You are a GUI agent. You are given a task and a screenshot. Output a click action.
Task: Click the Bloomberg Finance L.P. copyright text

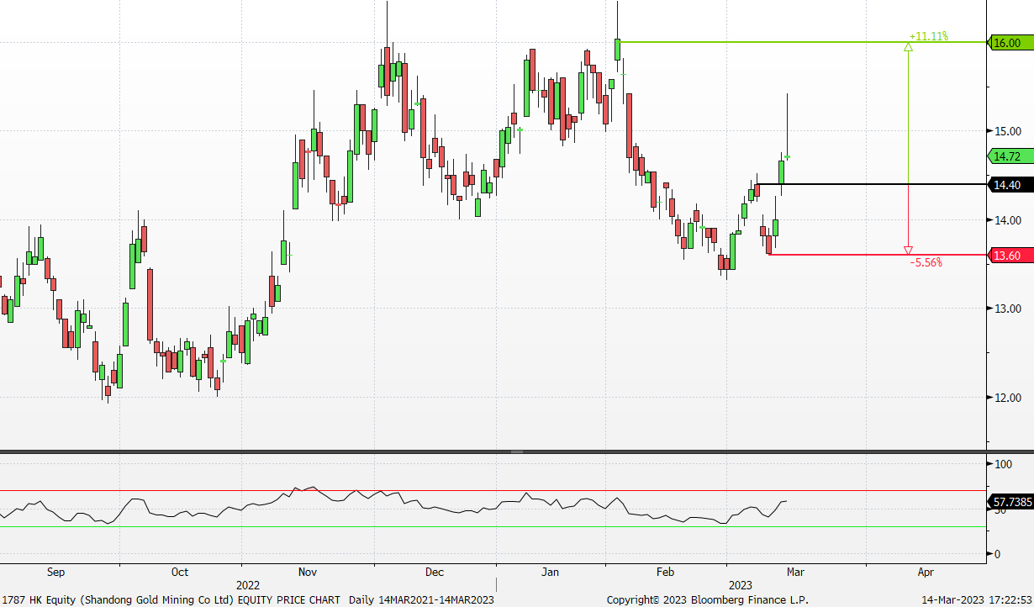(x=708, y=599)
